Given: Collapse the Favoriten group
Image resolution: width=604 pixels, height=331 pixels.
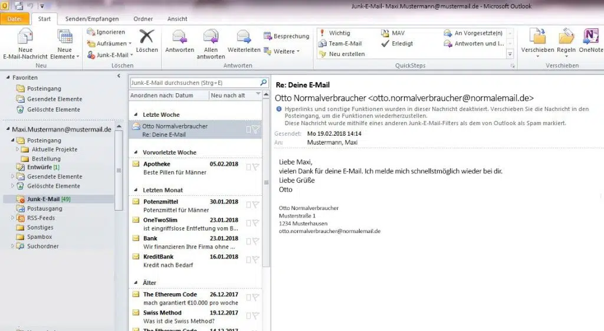Looking at the screenshot, I should click(8, 77).
